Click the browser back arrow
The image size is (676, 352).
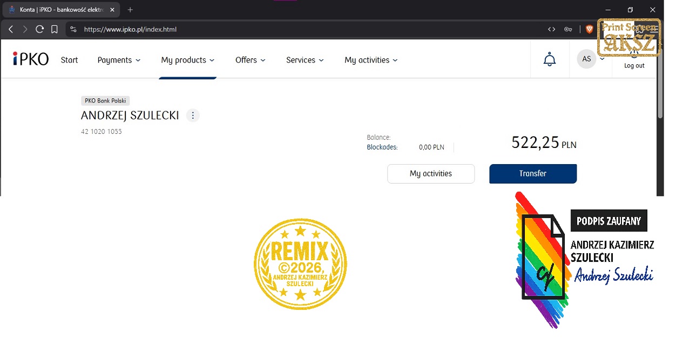point(11,29)
